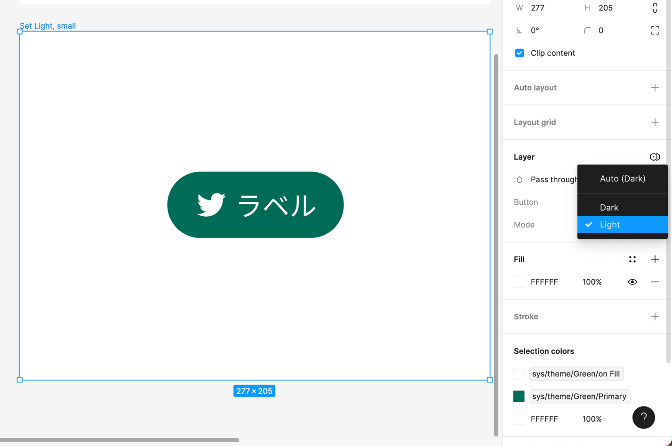The width and height of the screenshot is (672, 446).
Task: Click the blend mode droplet icon
Action: [520, 179]
